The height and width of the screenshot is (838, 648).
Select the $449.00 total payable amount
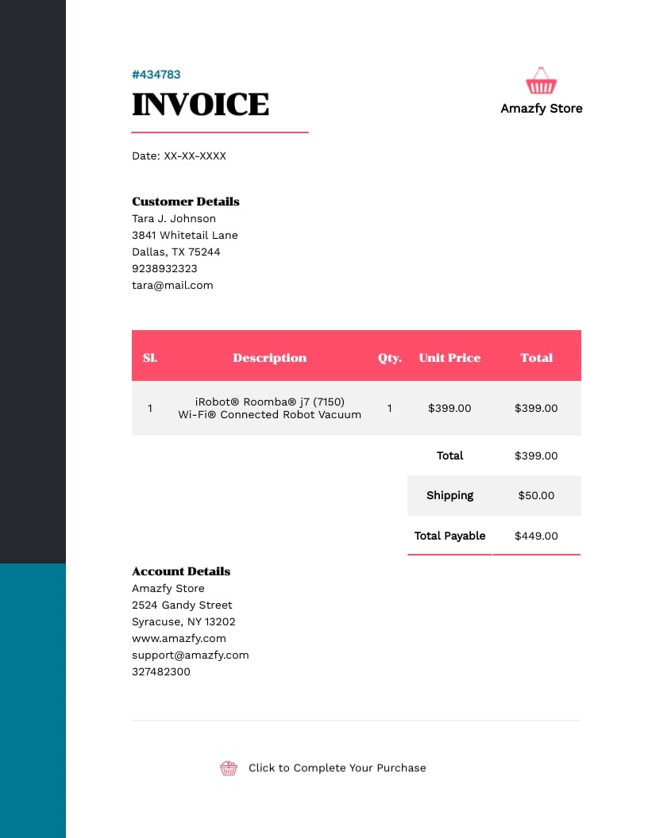[x=536, y=536]
